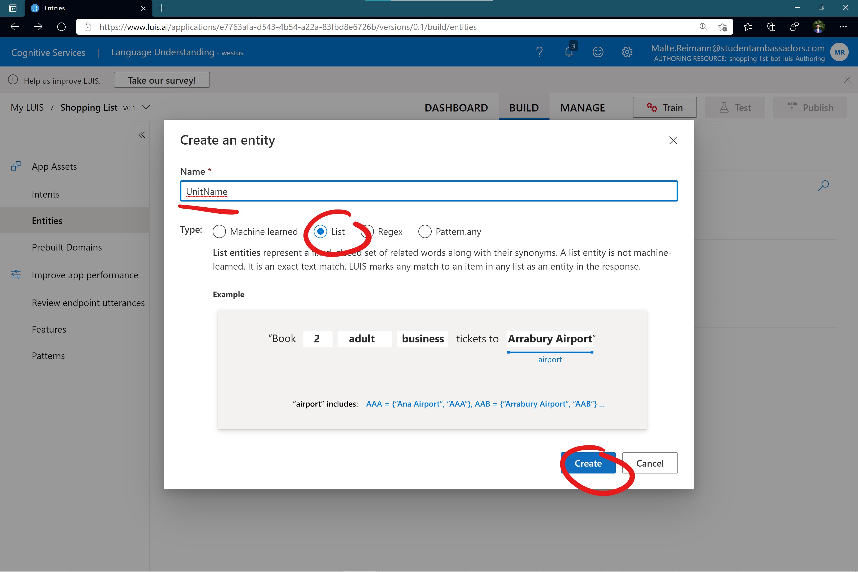Refresh the browser page
Image resolution: width=858 pixels, height=572 pixels.
[61, 27]
